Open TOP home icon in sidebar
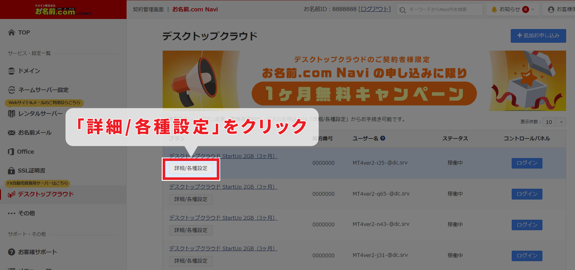This screenshot has width=575, height=270. click(11, 32)
